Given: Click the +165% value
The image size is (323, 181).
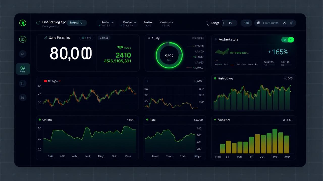Looking at the screenshot, I should pos(278,52).
